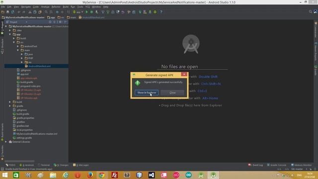Select local.properties file in the tree
The image size is (318, 179).
23,130
